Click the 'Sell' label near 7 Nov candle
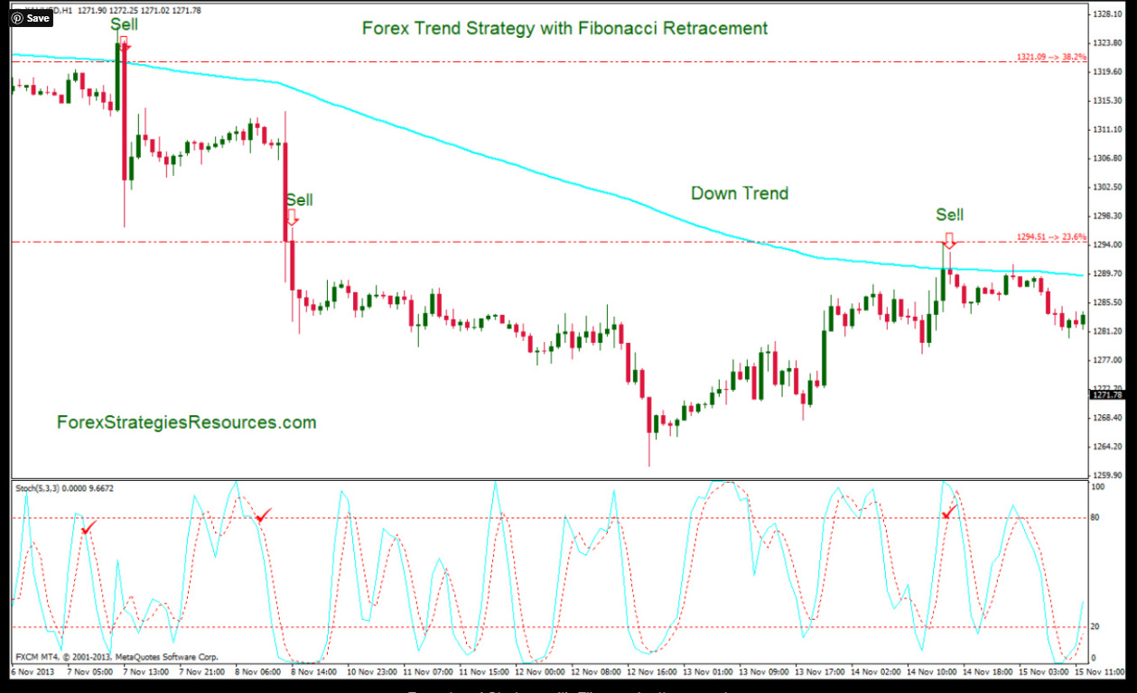1137x693 pixels. pos(124,25)
